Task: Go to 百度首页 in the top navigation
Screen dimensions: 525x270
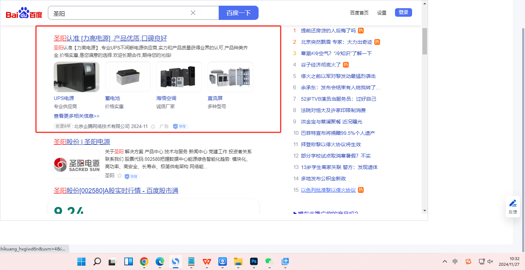Action: (359, 13)
